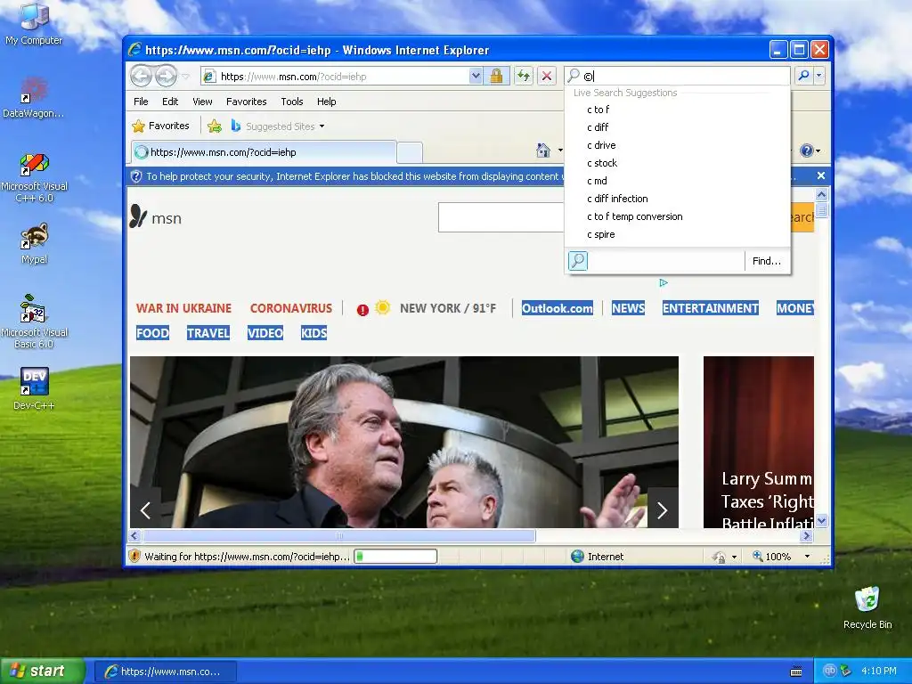Open the Recycle Bin desktop icon
The image size is (912, 684).
867,607
